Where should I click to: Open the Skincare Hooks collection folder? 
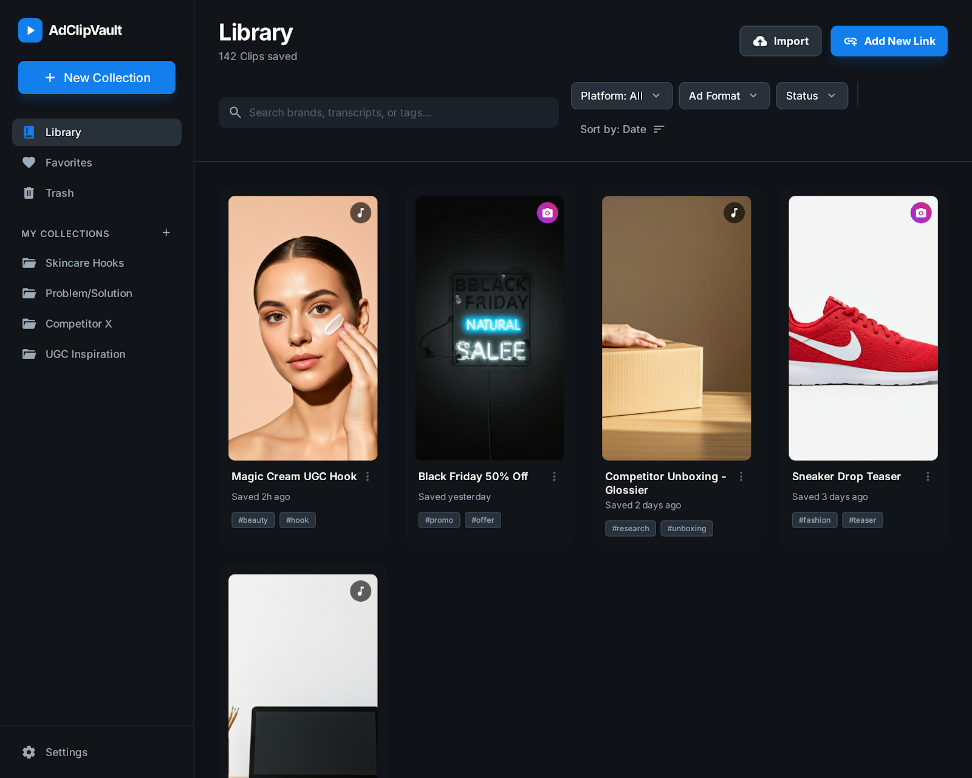pyautogui.click(x=84, y=263)
